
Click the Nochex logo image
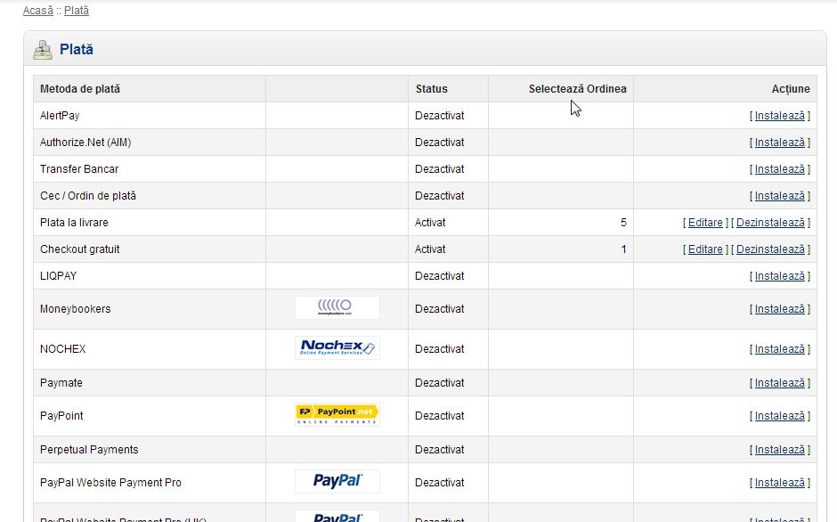(337, 348)
